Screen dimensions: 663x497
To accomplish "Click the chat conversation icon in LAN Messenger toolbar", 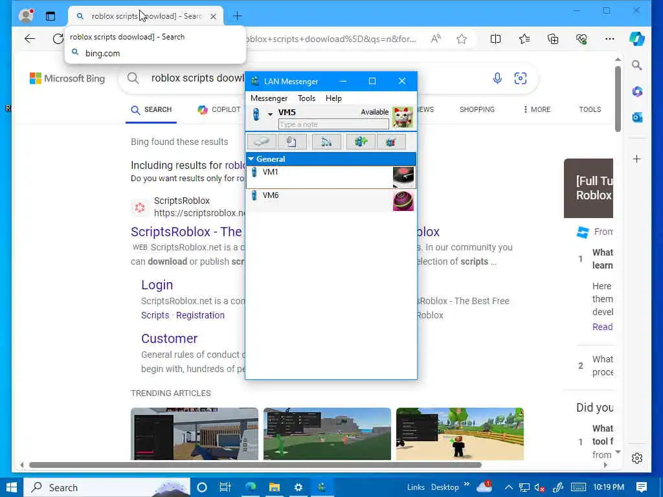I will (x=262, y=142).
